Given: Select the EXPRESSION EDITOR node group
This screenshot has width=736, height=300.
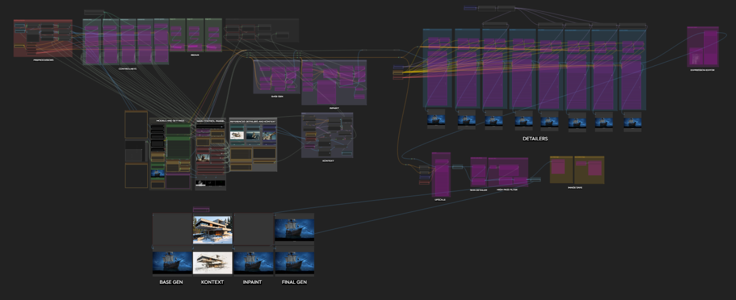Looking at the screenshot, I should [x=702, y=47].
